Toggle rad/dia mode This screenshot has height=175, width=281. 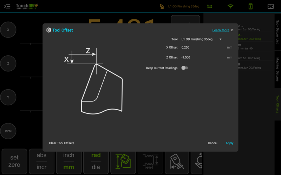(x=96, y=161)
